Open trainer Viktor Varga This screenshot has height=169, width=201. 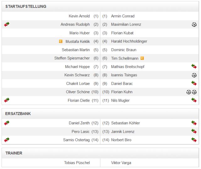121,163
